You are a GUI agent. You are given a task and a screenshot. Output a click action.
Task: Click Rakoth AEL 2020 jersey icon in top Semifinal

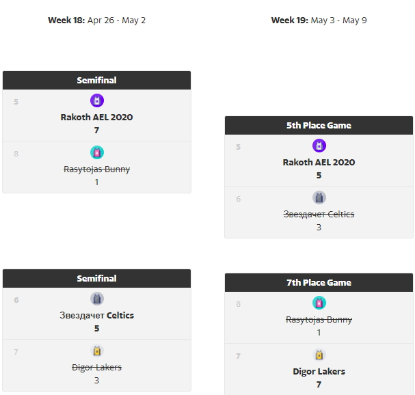pyautogui.click(x=96, y=100)
